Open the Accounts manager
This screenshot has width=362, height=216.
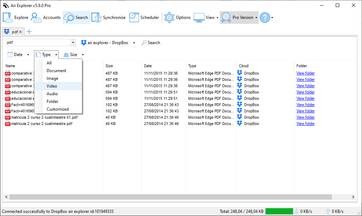(x=46, y=17)
